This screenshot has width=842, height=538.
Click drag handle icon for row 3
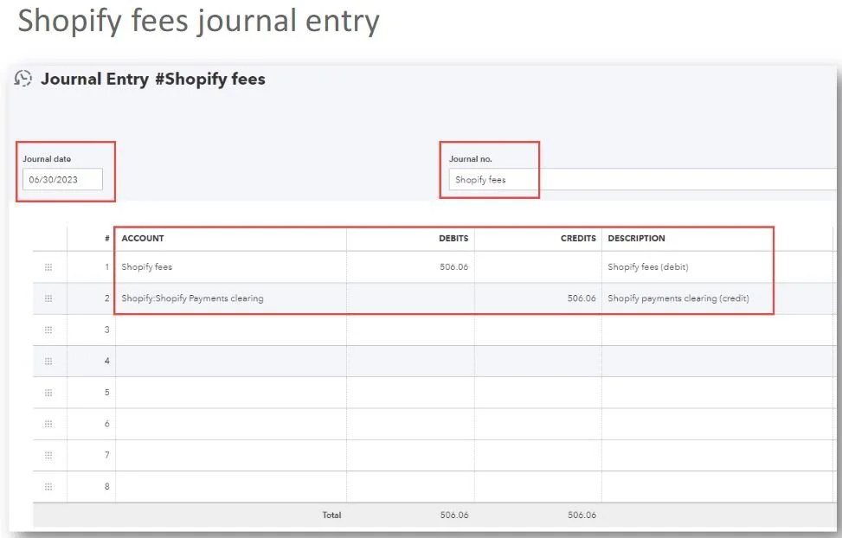coord(48,330)
